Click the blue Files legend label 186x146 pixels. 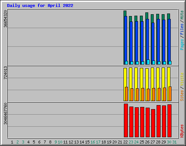pyautogui.click(x=182, y=29)
